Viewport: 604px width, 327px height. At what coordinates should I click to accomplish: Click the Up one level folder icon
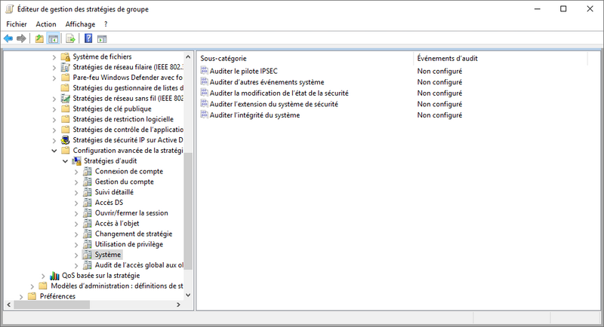[x=40, y=38]
